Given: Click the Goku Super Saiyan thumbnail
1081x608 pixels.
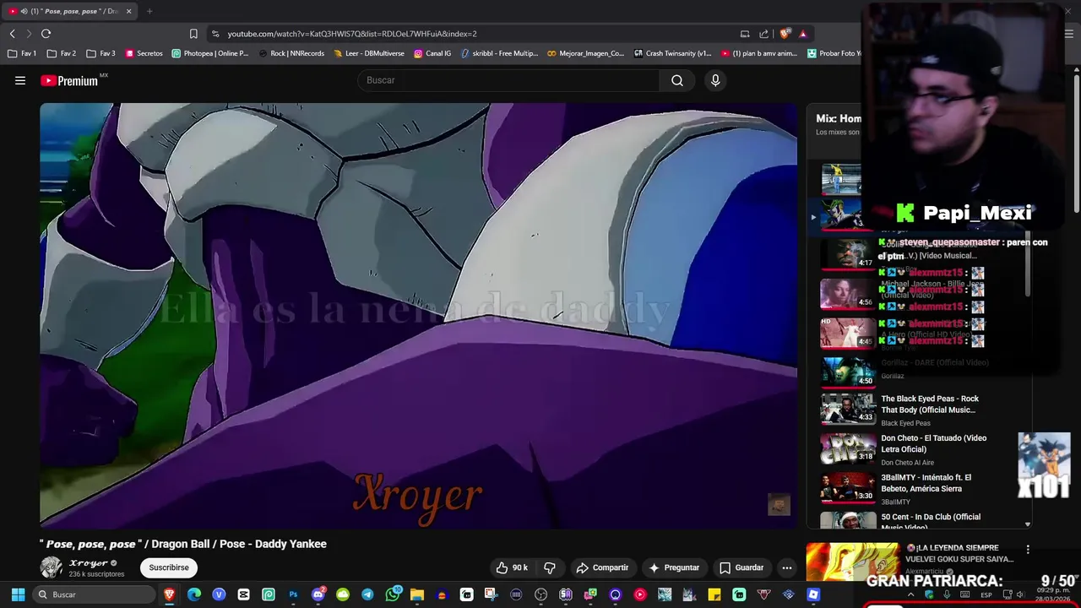Looking at the screenshot, I should [852, 562].
